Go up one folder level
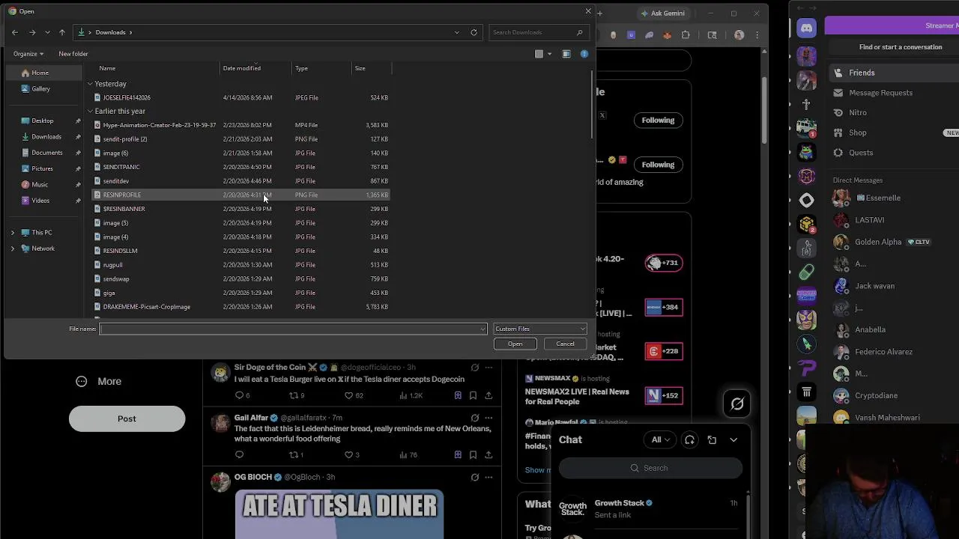 [62, 32]
